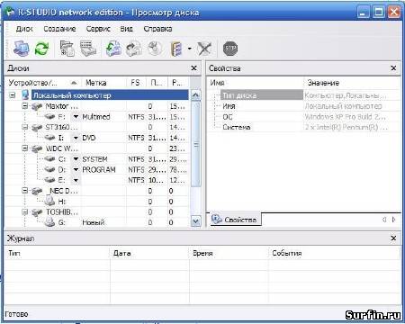Click the green Refresh drives icon
This screenshot has width=405, height=324.
[x=41, y=49]
